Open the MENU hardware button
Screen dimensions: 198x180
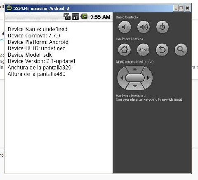pyautogui.click(x=143, y=50)
